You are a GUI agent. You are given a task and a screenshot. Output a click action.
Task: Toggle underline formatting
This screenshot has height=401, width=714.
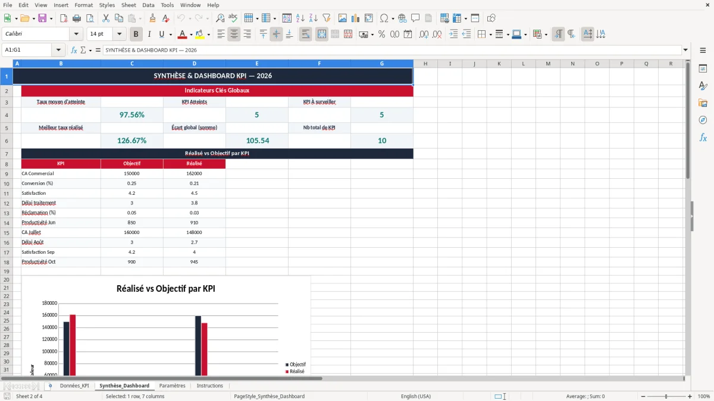[161, 34]
